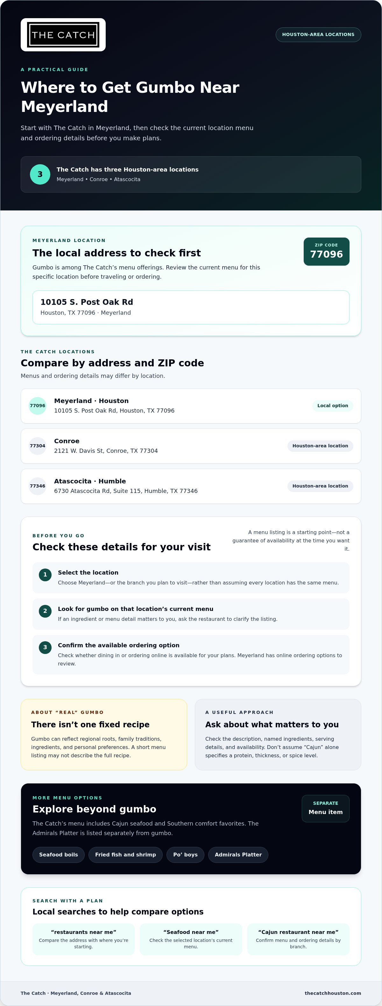
Task: Click step 3 Confirm ordering option circle
Action: [45, 648]
